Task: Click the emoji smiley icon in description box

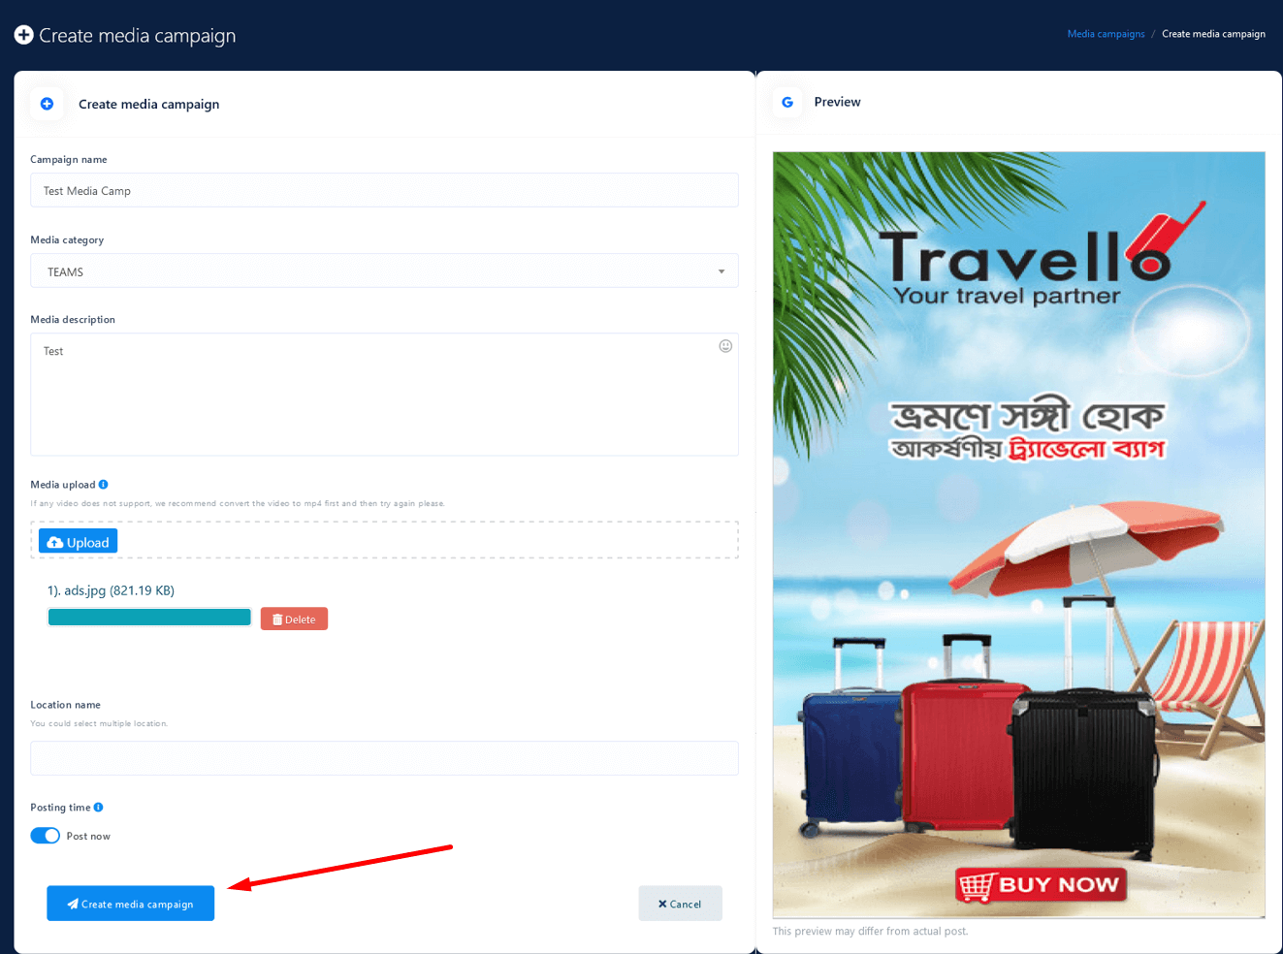Action: coord(725,346)
